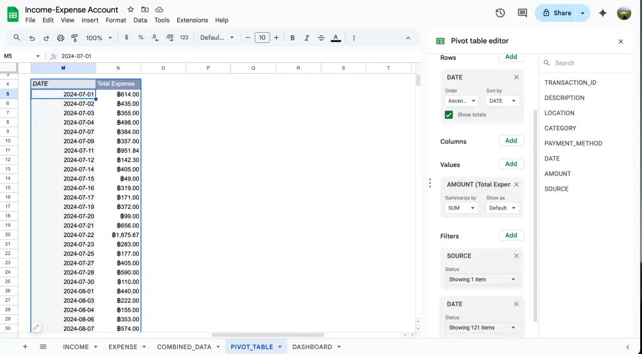Viewport: 642px width, 354px height.
Task: Click Add button next to Columns
Action: [x=511, y=141]
